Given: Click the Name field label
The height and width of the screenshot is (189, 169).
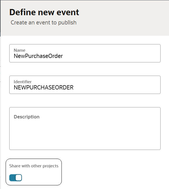Looking at the screenshot, I should [19, 50].
